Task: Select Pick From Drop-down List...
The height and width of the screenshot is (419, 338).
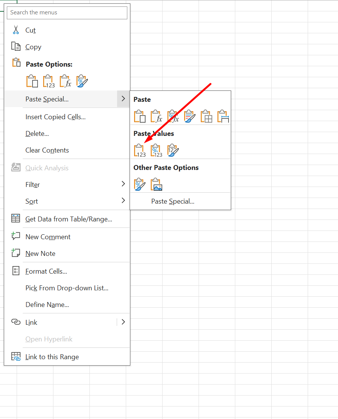Action: click(x=67, y=288)
